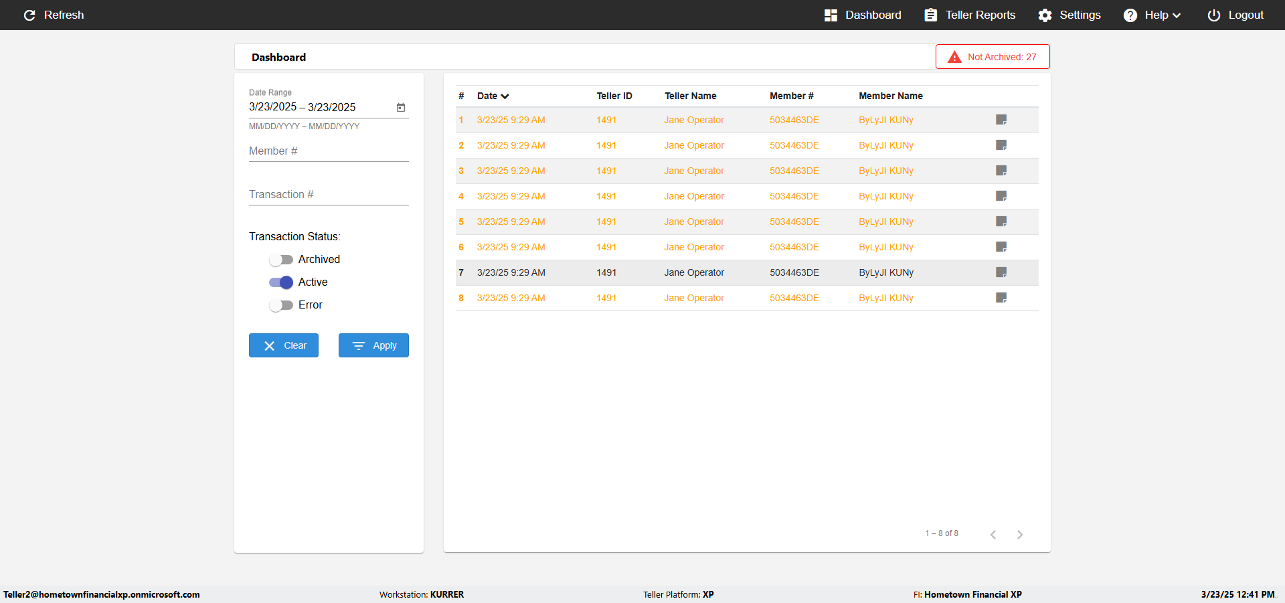The image size is (1285, 603).
Task: Click the Refresh icon in top bar
Action: tap(29, 15)
